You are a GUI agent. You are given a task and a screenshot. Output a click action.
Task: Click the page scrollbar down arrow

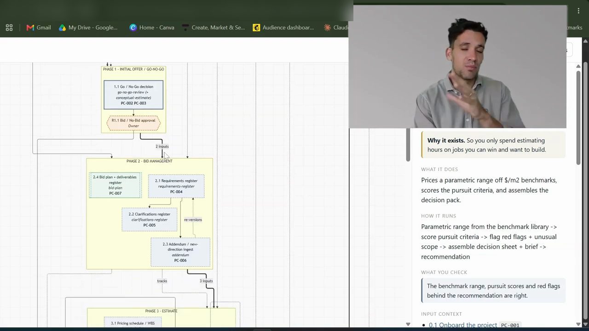click(x=578, y=325)
